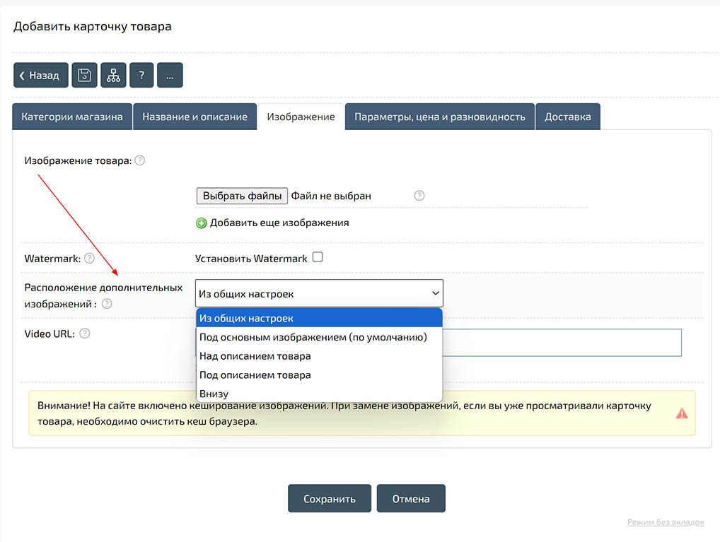The height and width of the screenshot is (542, 720).
Task: Click the Video URL input field
Action: pyautogui.click(x=566, y=342)
